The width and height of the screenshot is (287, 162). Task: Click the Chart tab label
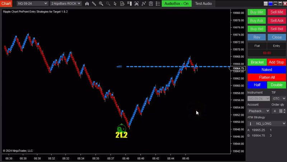point(6,4)
